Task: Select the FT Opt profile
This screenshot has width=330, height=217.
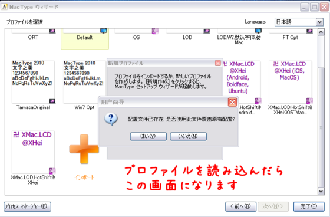Action: click(290, 37)
